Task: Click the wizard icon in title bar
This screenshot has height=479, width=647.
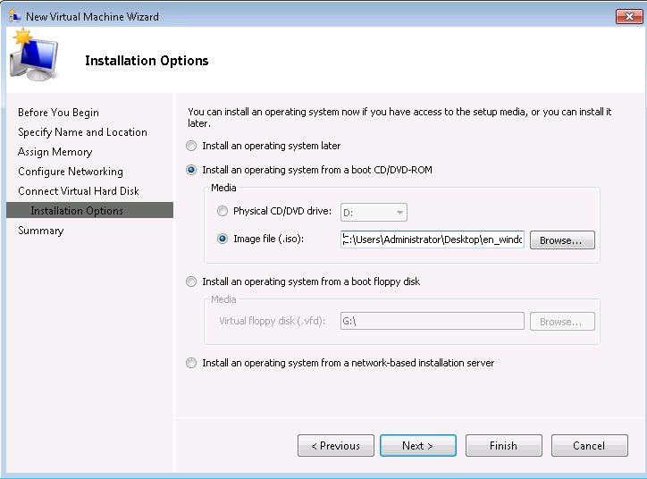Action: click(x=14, y=16)
